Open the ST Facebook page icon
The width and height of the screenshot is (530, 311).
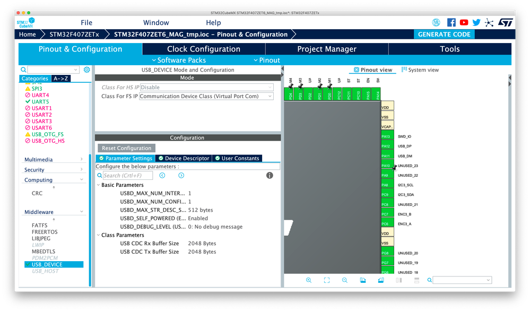[451, 23]
